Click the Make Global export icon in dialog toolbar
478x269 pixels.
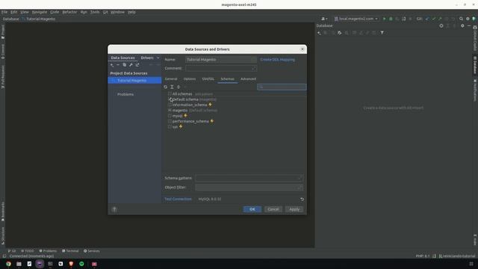point(137,65)
